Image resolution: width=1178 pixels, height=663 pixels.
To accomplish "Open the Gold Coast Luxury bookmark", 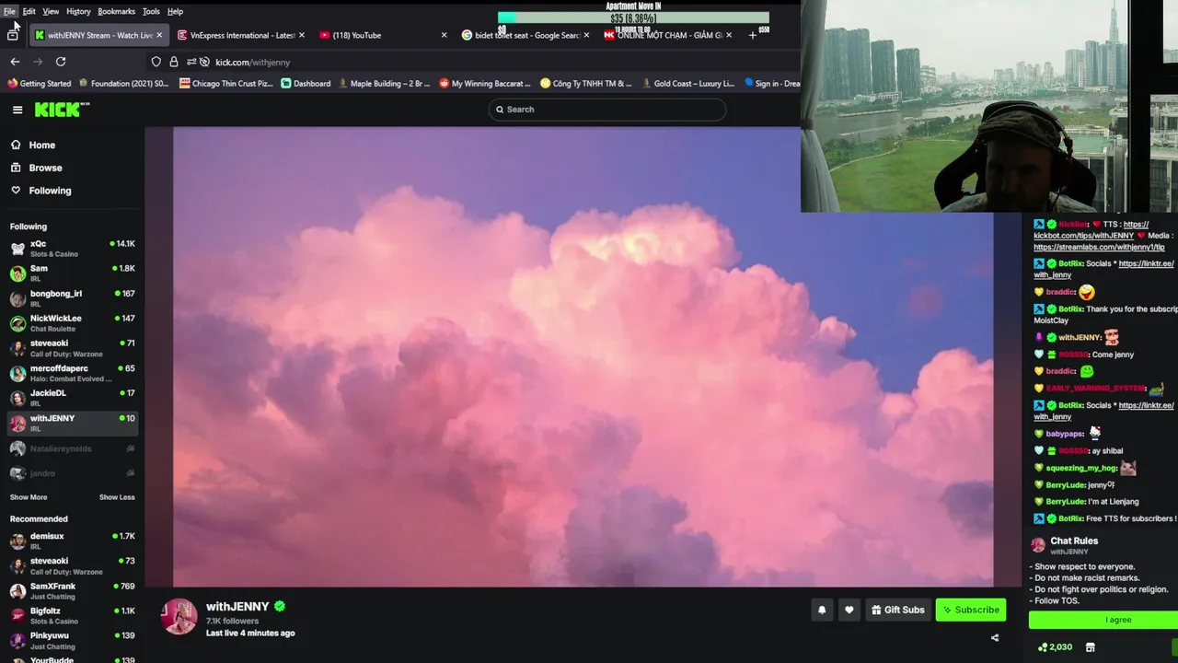I will (x=687, y=84).
